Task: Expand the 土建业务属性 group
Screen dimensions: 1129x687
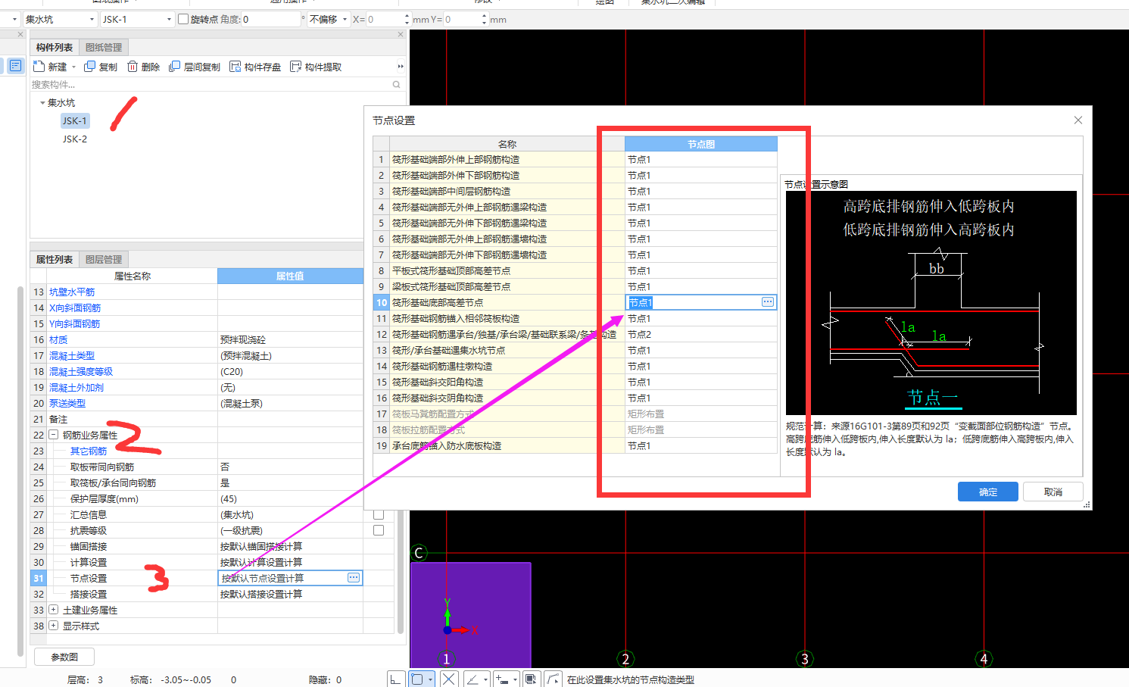Action: pyautogui.click(x=54, y=610)
